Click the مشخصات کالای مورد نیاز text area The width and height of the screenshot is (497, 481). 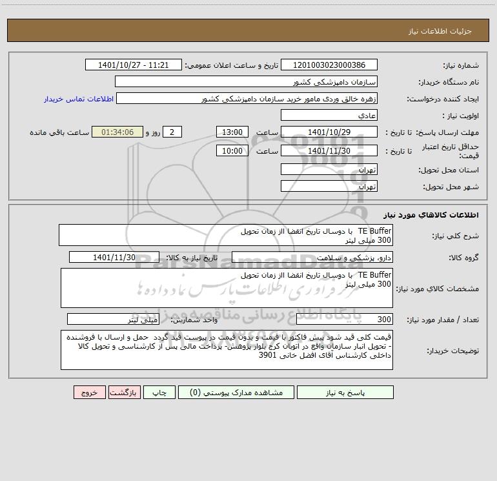[x=227, y=288]
